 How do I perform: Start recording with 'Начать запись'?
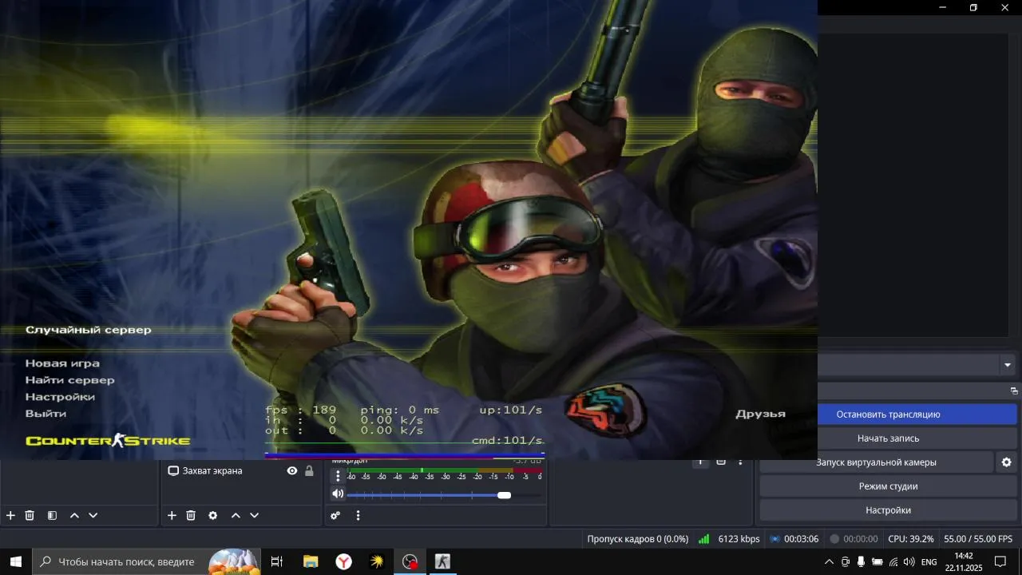(x=888, y=438)
